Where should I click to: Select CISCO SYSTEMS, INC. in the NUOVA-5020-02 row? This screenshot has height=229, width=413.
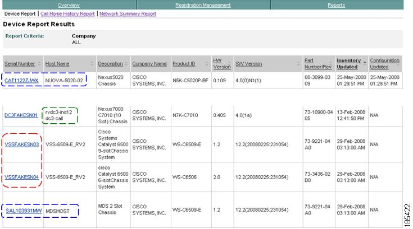[x=149, y=81]
